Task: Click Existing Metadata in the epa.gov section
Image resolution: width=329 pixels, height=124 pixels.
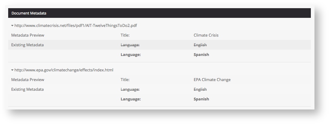Action: pos(27,90)
